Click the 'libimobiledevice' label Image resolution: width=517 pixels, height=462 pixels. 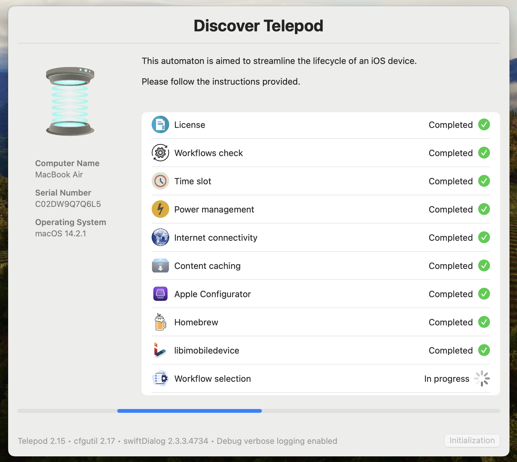(x=207, y=350)
